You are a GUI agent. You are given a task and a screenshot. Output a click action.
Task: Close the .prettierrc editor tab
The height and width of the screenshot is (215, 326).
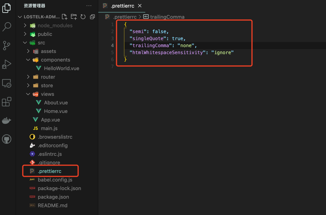(x=140, y=6)
